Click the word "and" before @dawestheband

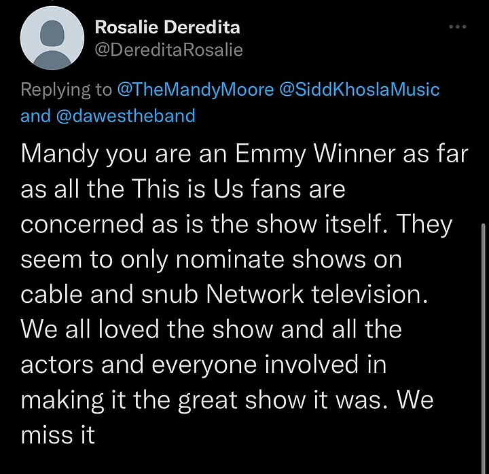(35, 115)
